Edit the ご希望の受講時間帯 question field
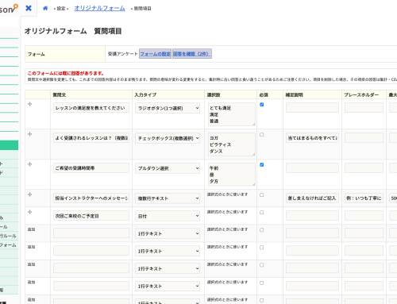397x304 pixels. (91, 168)
